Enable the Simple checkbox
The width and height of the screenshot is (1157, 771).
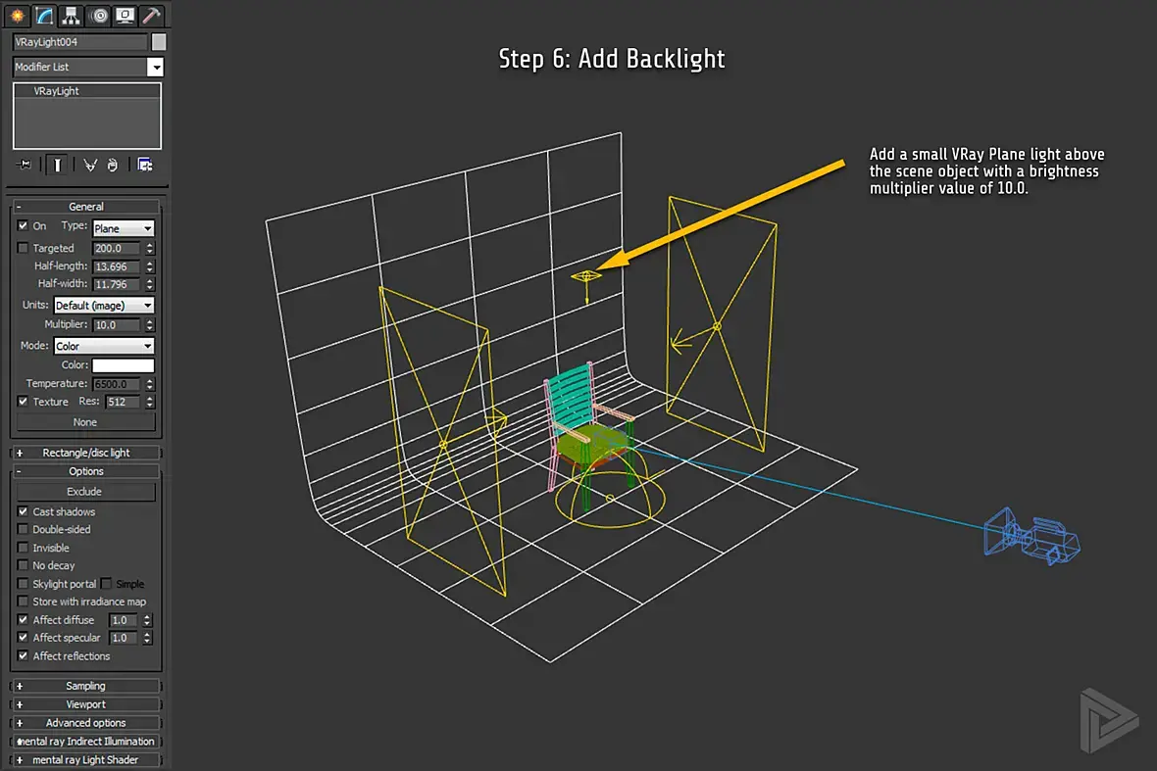pos(106,584)
